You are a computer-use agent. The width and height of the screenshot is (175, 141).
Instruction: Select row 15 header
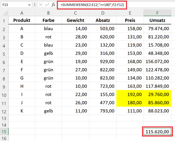click(4, 132)
